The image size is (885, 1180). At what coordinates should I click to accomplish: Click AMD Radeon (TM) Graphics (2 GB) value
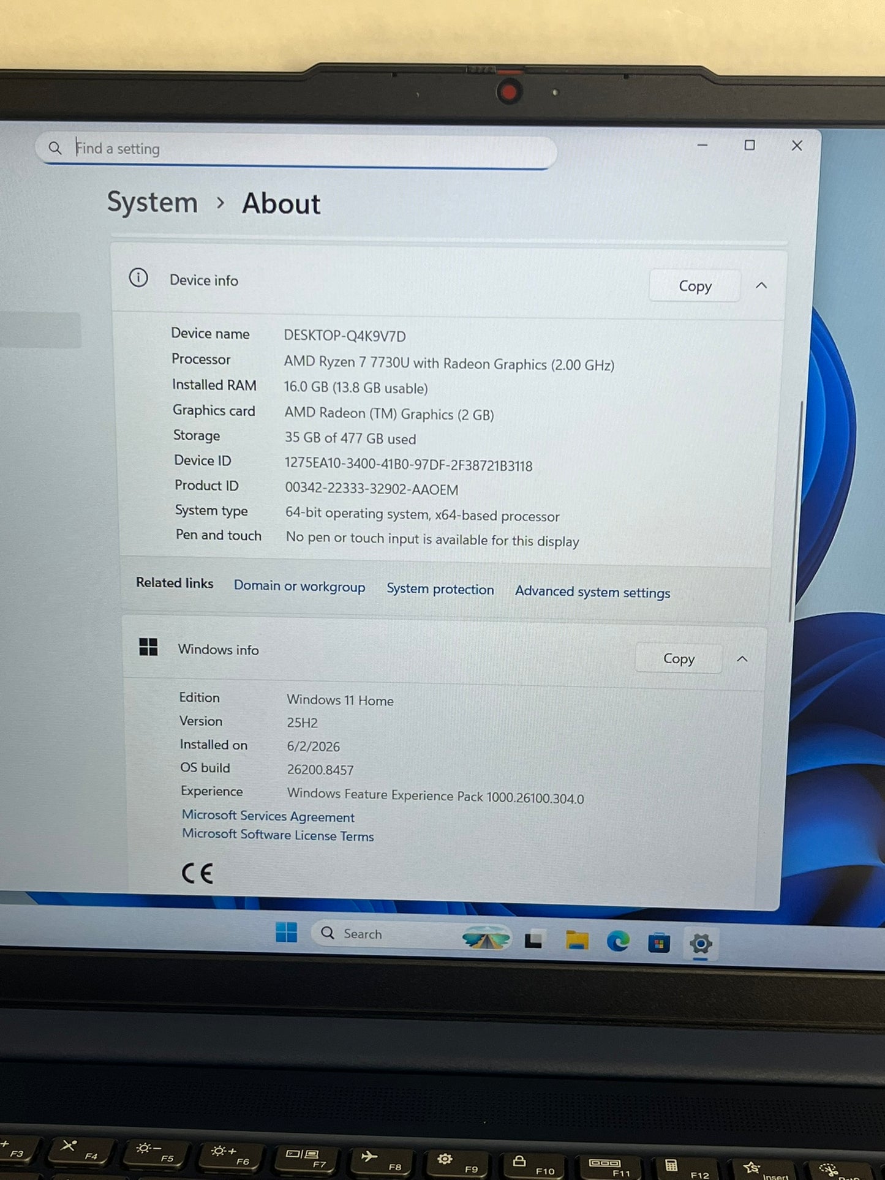point(389,414)
